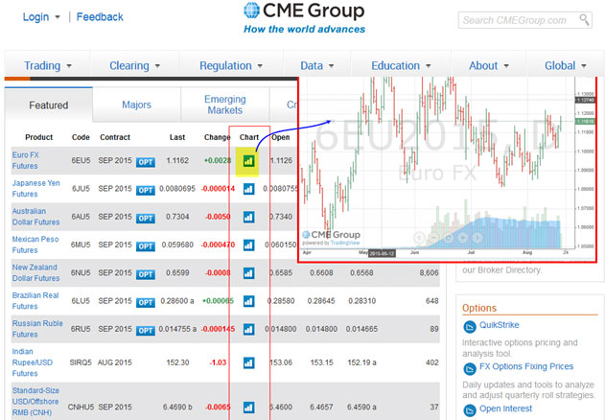Click the Contract column header
This screenshot has height=420, width=605.
115,137
